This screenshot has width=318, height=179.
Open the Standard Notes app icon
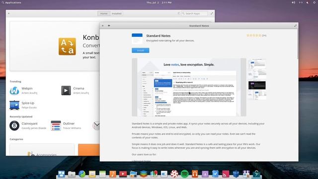(137, 39)
